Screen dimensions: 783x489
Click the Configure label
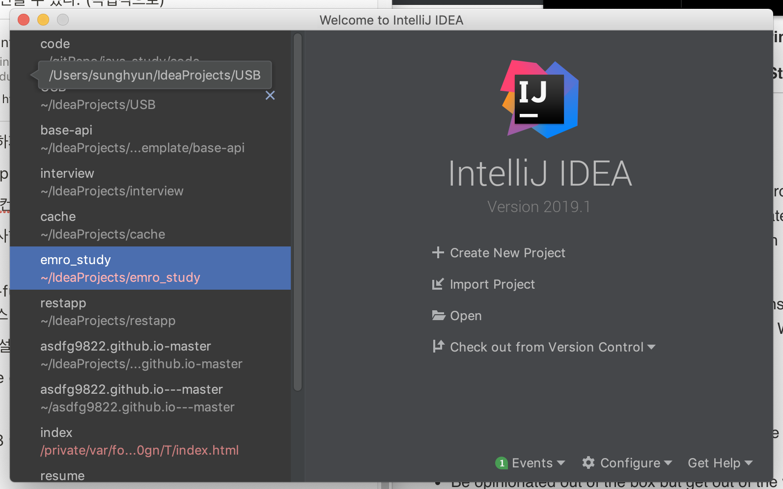[630, 463]
